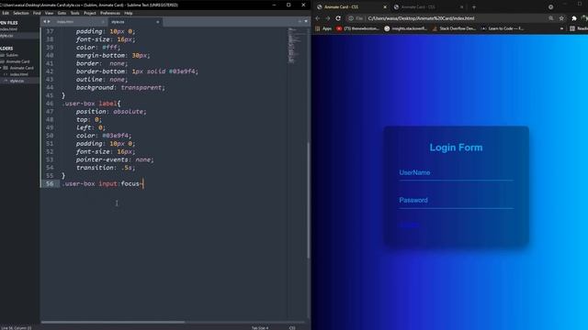Click the '.user-box label{' selector line

(92, 104)
